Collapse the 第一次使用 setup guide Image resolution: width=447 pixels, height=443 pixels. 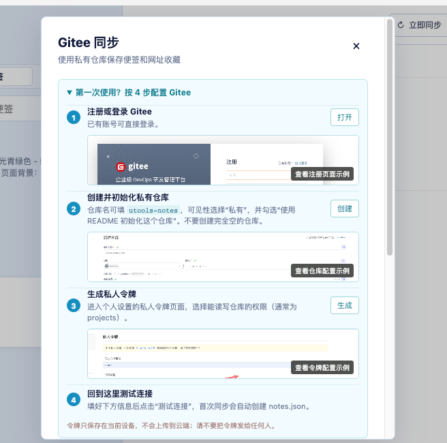(x=129, y=93)
